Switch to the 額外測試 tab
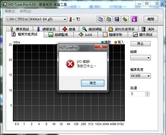This screenshot has width=166, height=135. (143, 35)
